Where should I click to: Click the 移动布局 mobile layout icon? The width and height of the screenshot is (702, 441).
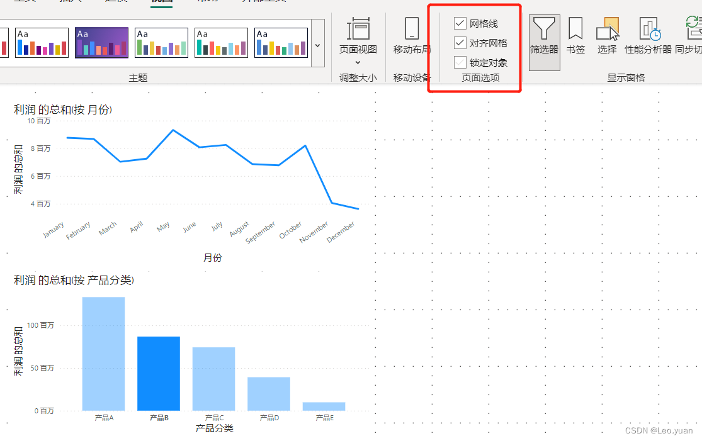(411, 29)
